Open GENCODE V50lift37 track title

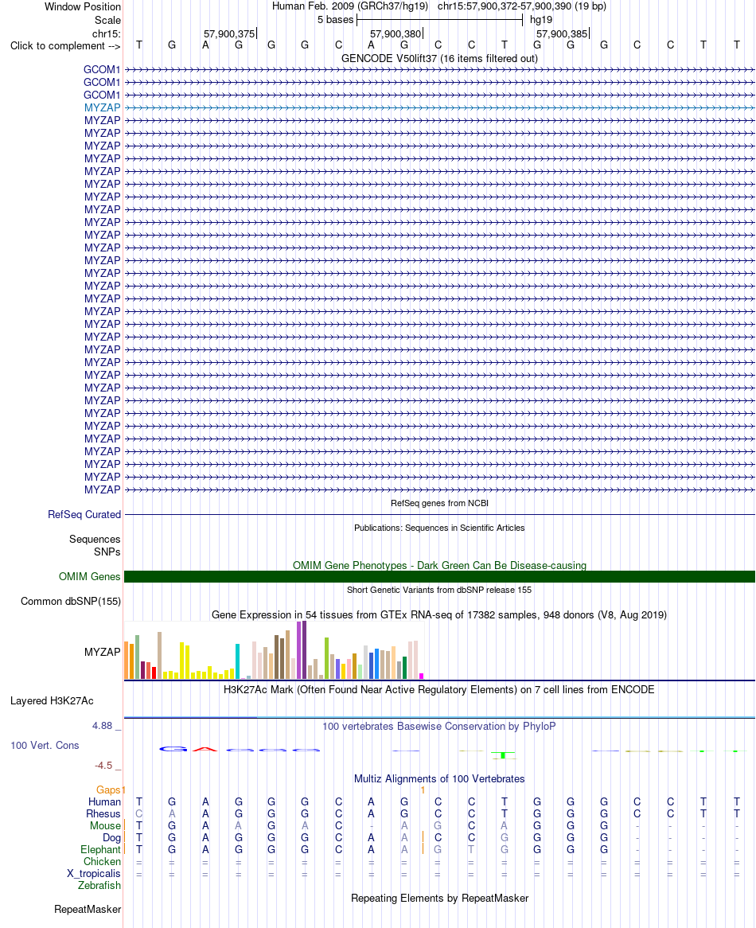(439, 58)
